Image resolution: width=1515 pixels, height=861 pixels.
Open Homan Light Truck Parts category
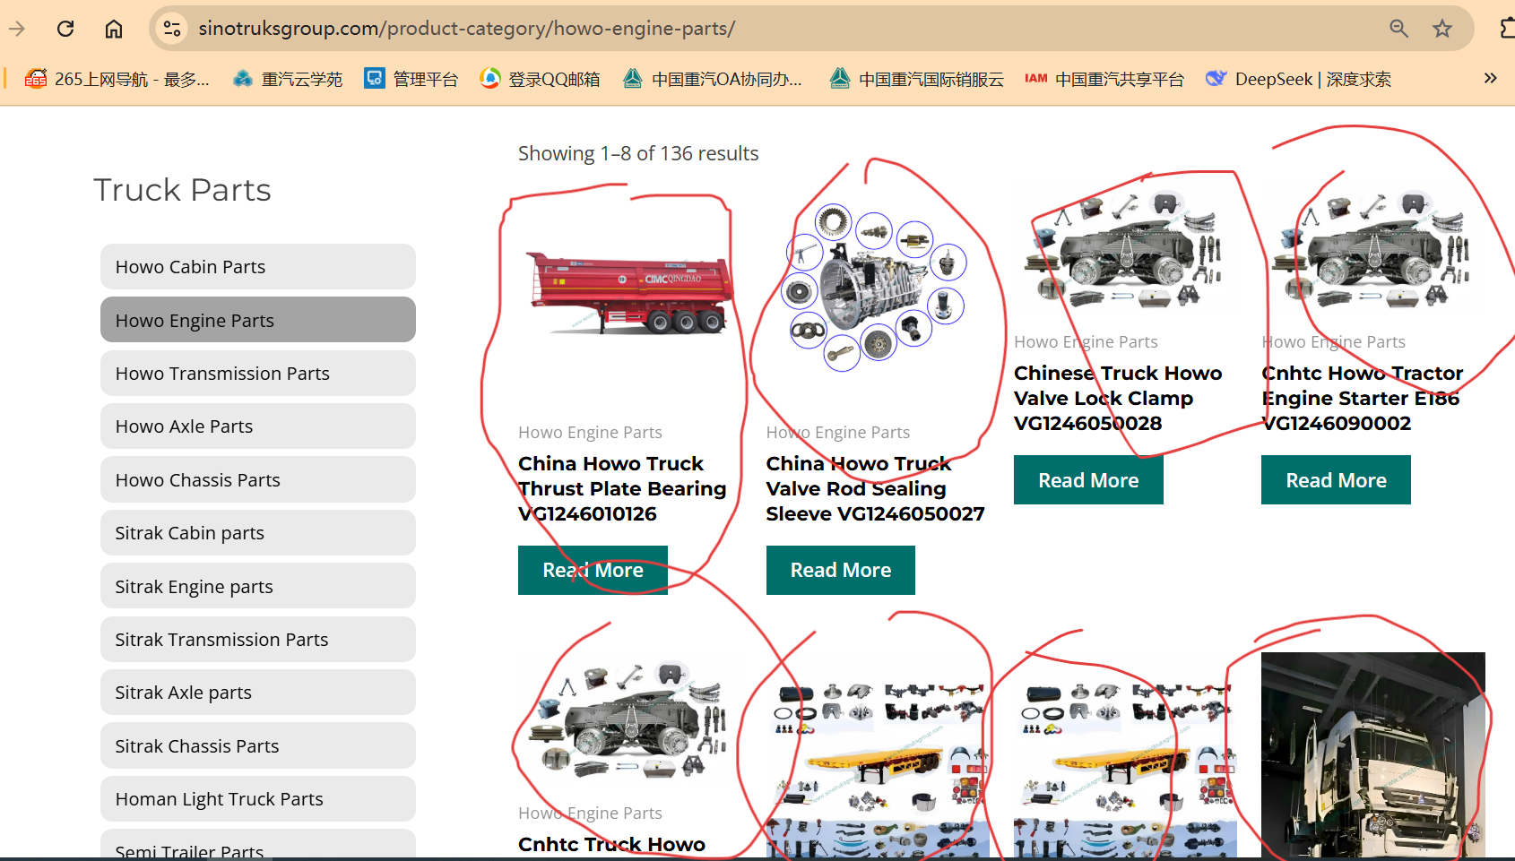point(258,799)
